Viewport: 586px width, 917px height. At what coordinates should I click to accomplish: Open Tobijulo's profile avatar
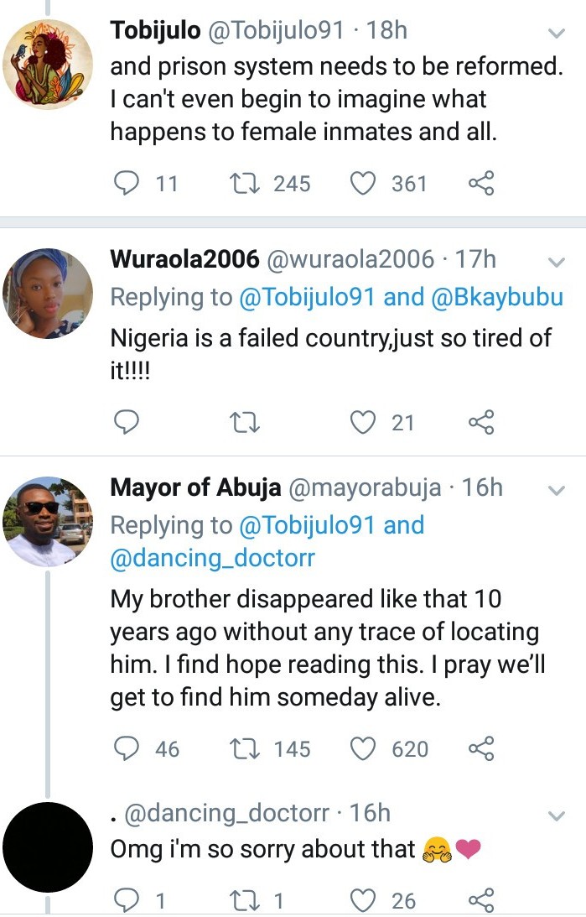(x=48, y=65)
